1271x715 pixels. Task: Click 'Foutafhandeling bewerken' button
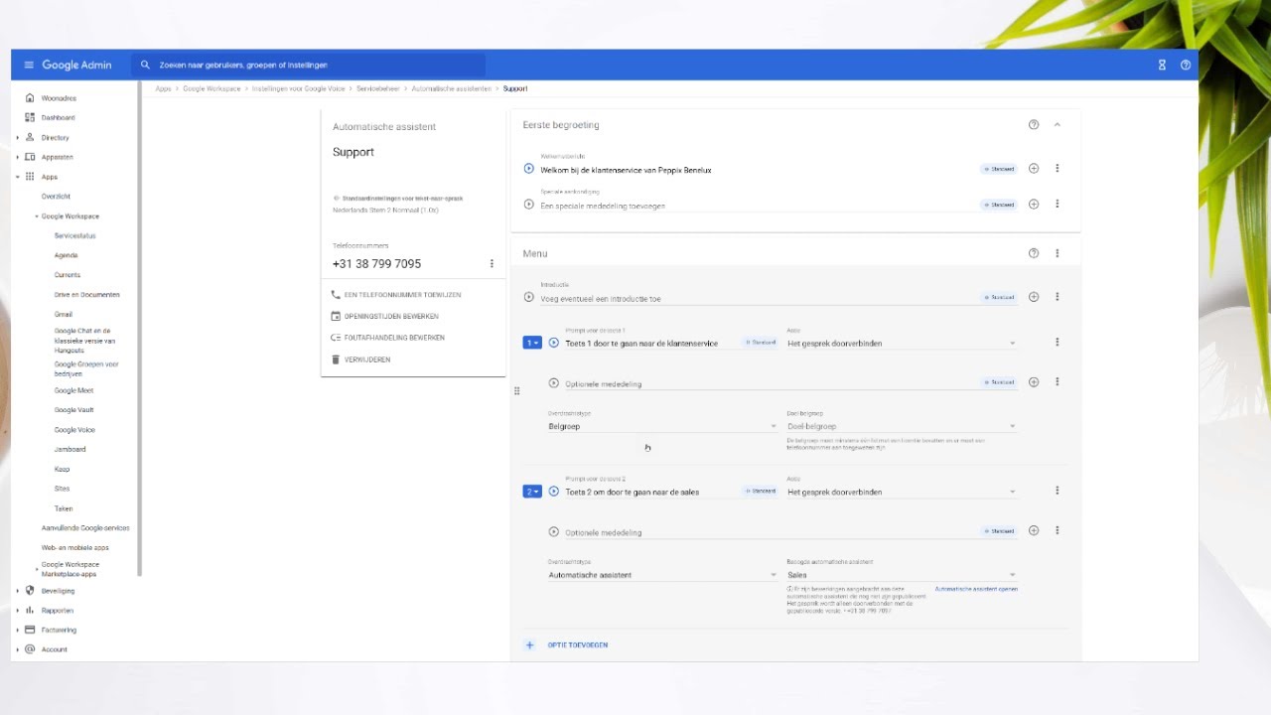(x=387, y=338)
